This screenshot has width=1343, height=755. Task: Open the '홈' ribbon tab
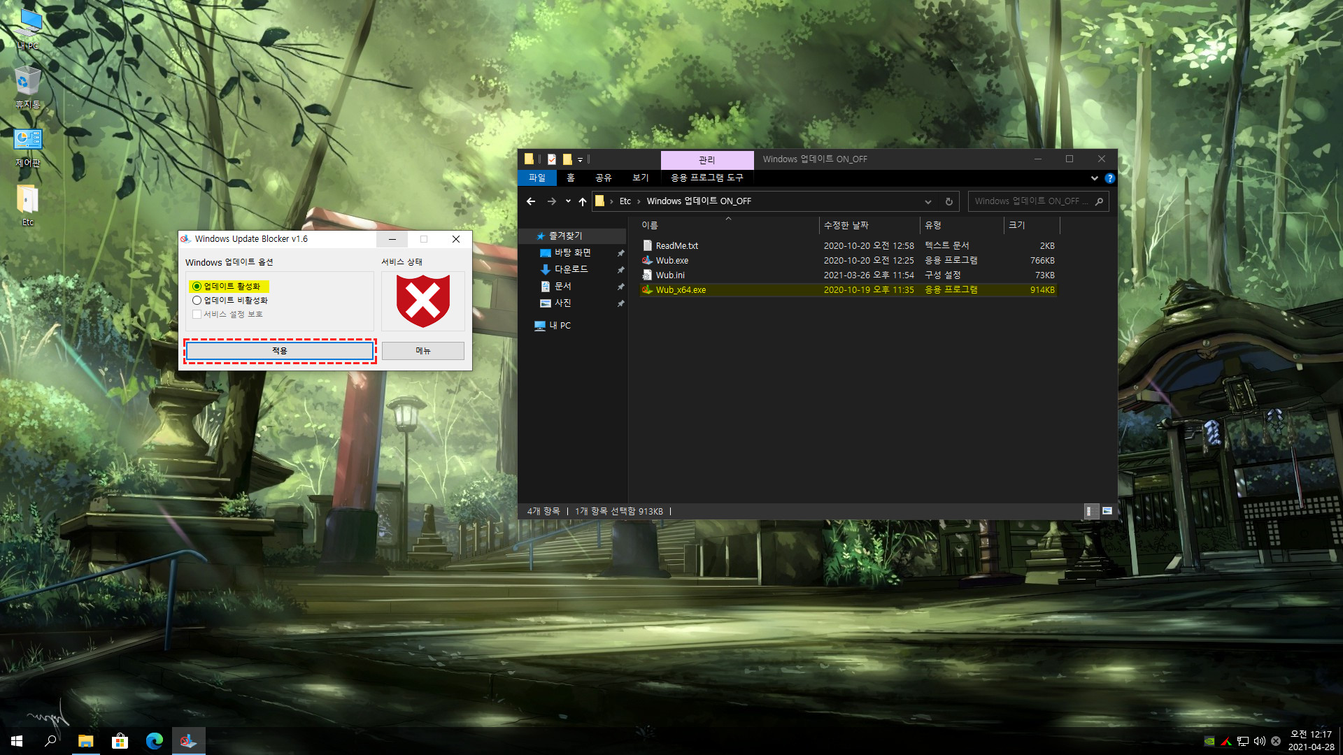click(571, 178)
